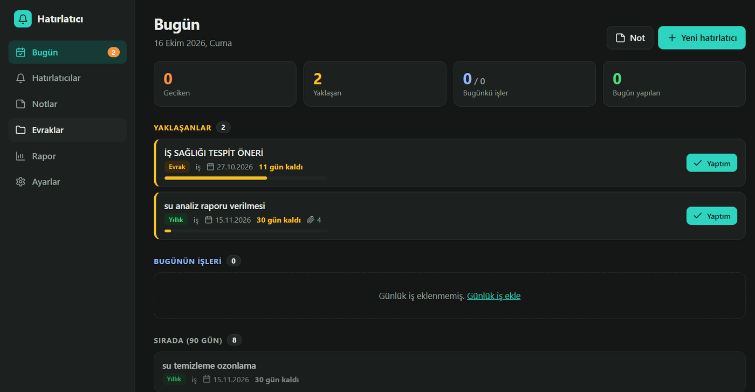Click the plus icon on Yeni hatırlatıcı

coord(672,38)
